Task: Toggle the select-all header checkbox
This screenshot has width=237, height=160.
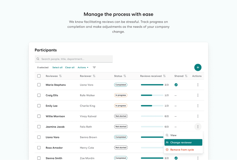Action: pos(39,76)
